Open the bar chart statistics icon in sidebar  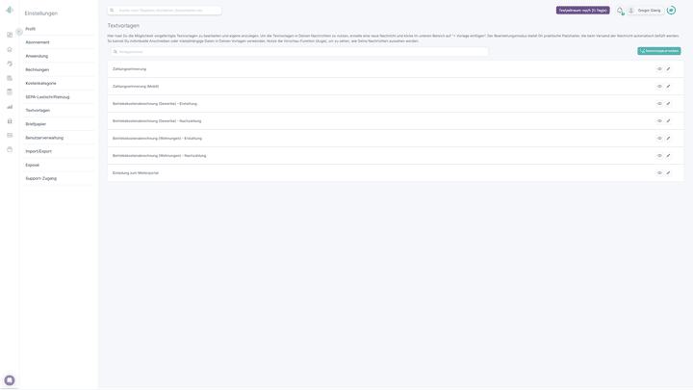[10, 107]
